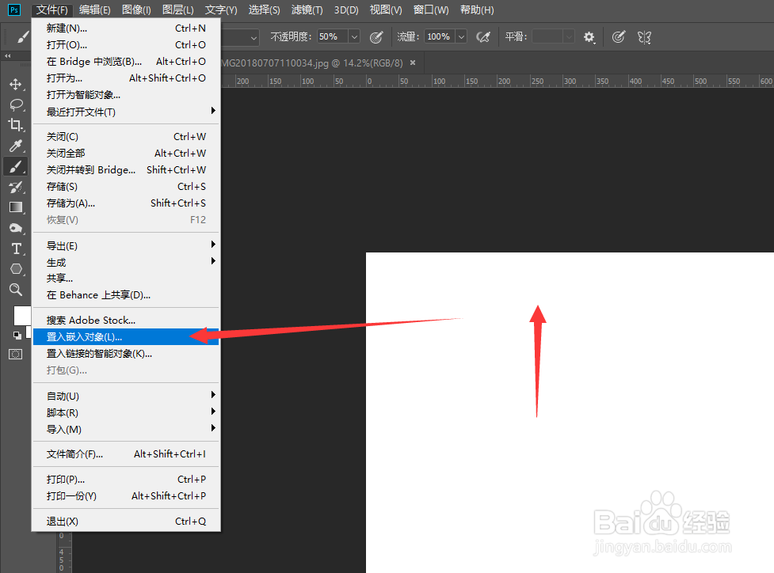
Task: Open the Select (选择) menu
Action: click(264, 9)
